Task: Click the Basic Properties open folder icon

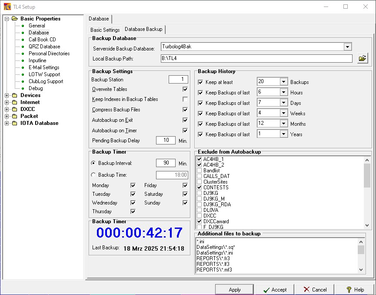Action: point(15,18)
